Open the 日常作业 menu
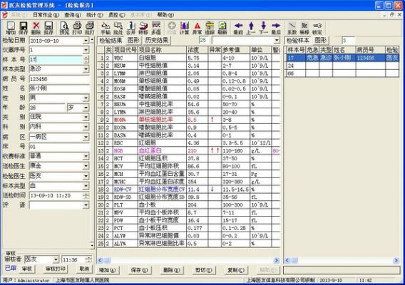This screenshot has width=405, height=285. coord(46,15)
